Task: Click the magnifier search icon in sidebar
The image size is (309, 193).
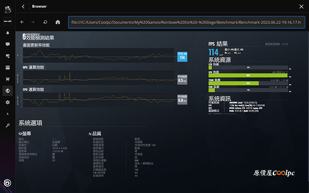Action: 7,125
